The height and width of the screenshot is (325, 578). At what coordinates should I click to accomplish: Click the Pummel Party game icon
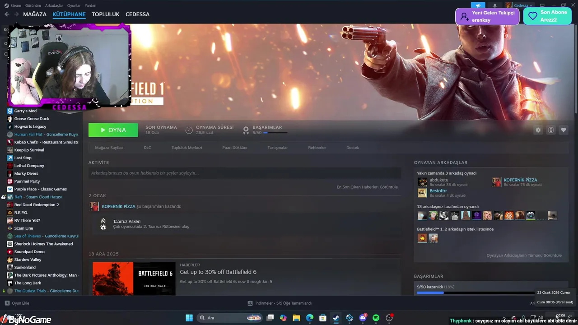click(10, 181)
